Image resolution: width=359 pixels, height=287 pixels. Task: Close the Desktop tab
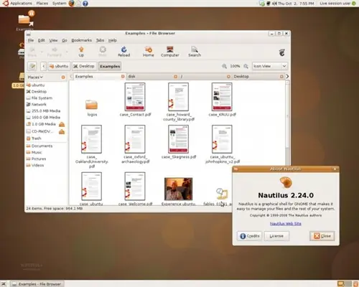tap(281, 77)
